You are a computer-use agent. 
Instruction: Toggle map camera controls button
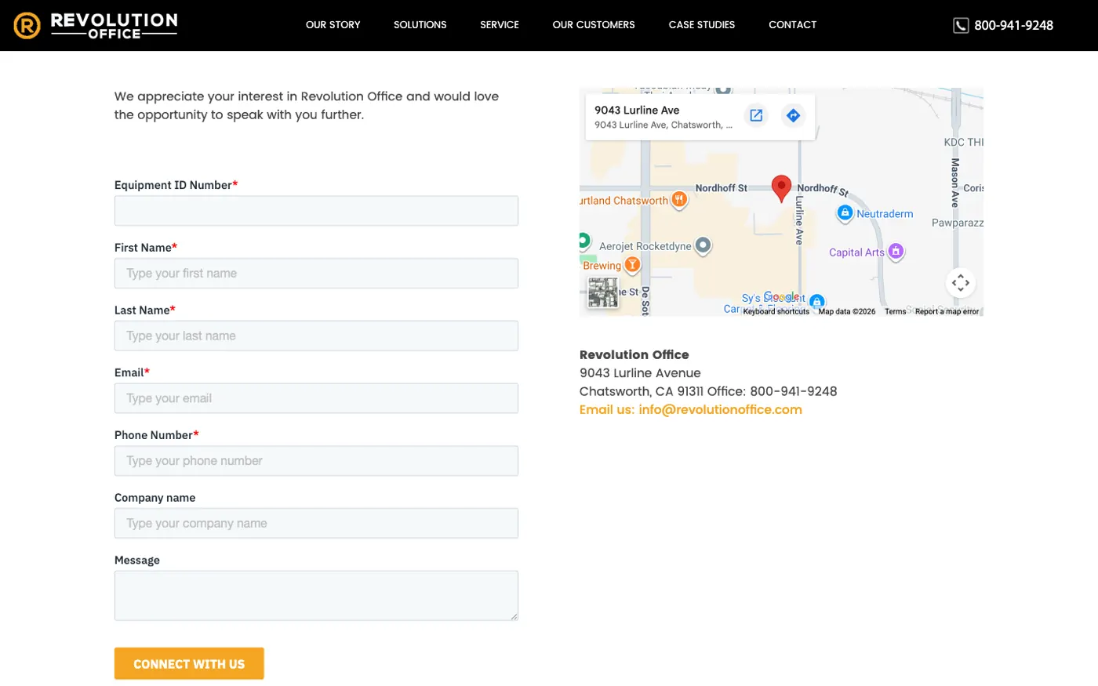click(961, 283)
